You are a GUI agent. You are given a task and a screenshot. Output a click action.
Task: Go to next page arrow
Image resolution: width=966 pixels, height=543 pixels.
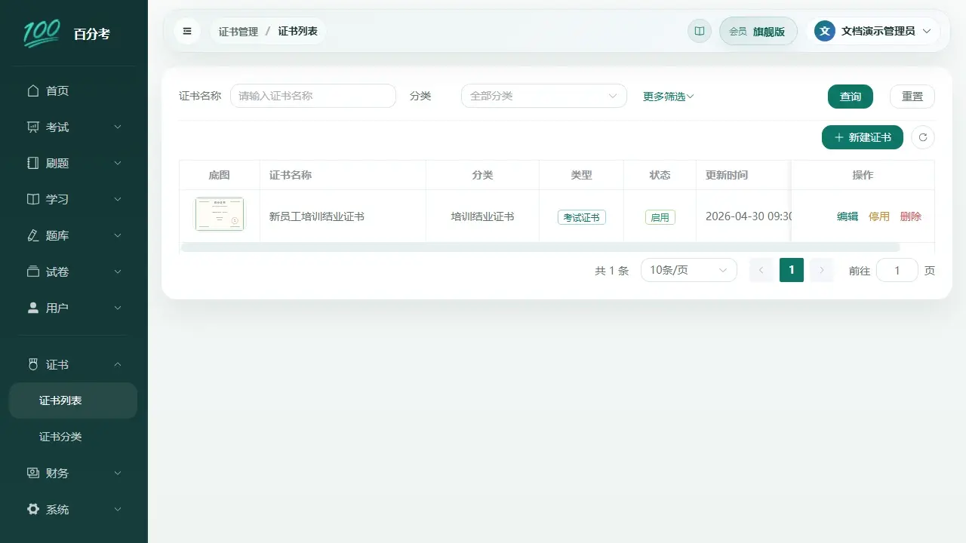[x=822, y=270]
